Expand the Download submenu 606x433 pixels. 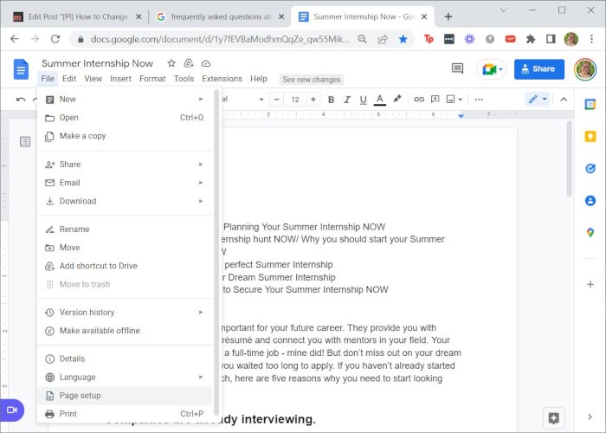point(125,201)
